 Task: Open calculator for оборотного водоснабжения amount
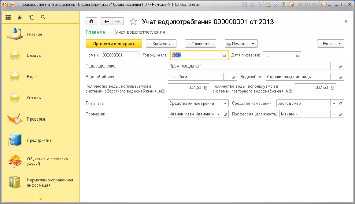(206, 88)
